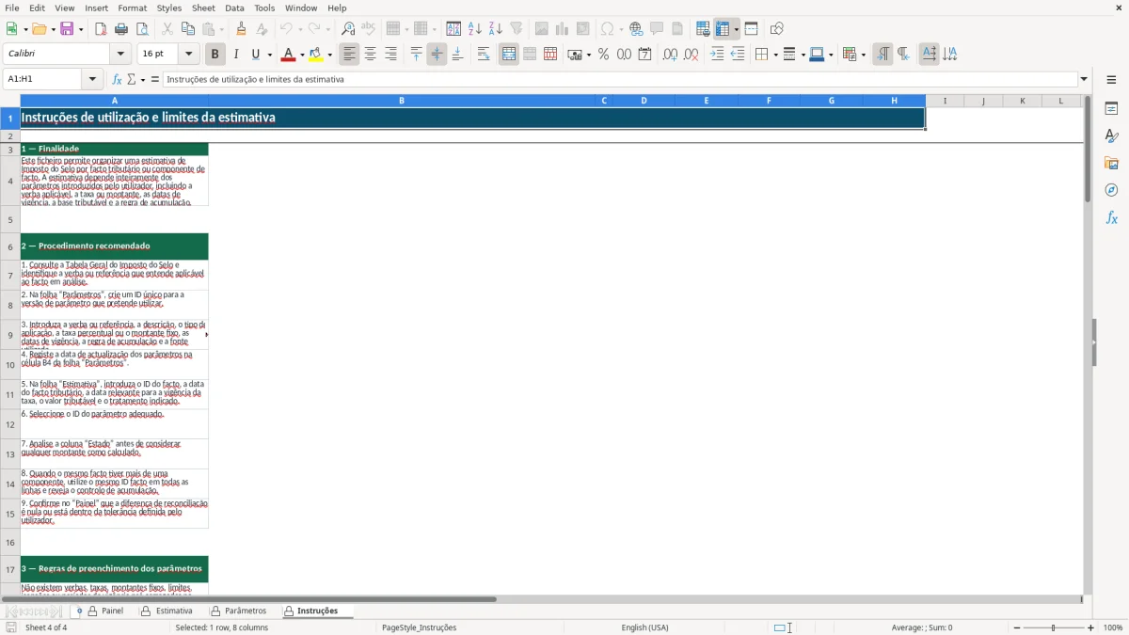Click the Clone Formatting paintbrush icon
This screenshot has height=635, width=1129.
coord(242,29)
